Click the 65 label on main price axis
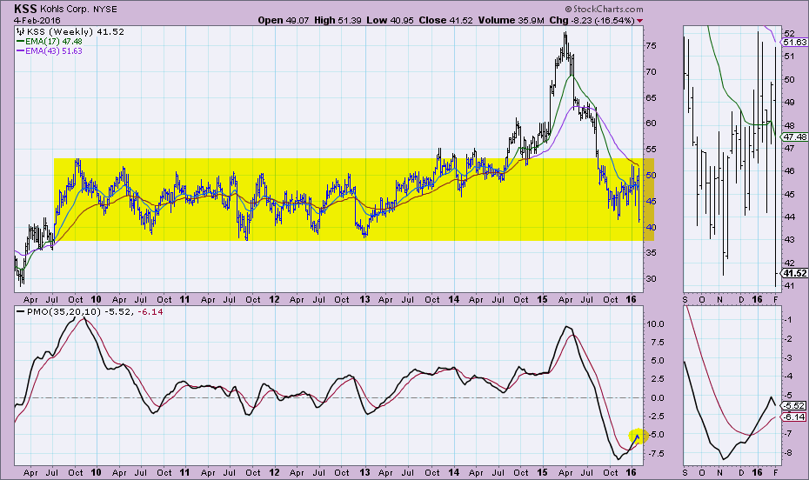The height and width of the screenshot is (480, 809). [652, 97]
